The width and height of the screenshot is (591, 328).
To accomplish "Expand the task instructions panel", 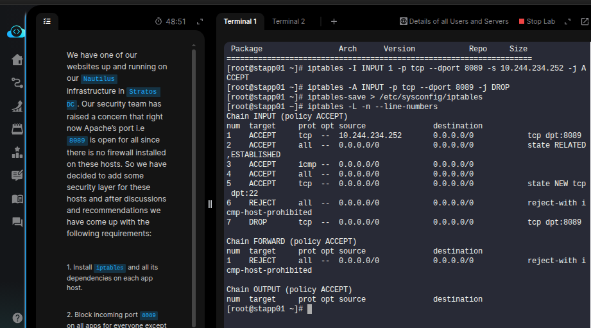I will (200, 22).
